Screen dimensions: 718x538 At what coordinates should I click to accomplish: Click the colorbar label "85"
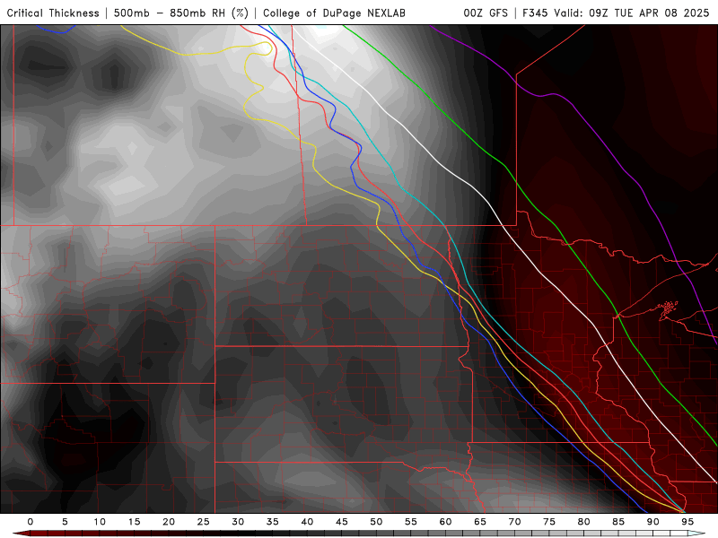(618, 522)
